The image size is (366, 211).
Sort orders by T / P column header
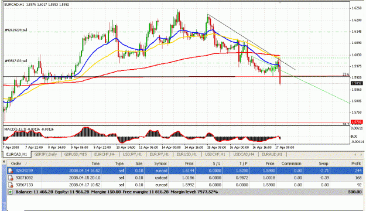click(243, 164)
